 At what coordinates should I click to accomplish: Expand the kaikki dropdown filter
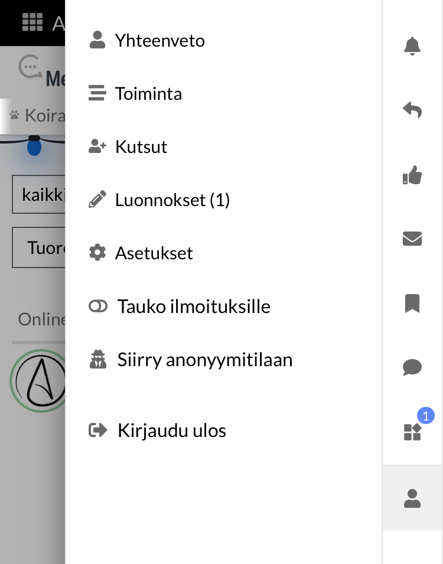coord(39,194)
